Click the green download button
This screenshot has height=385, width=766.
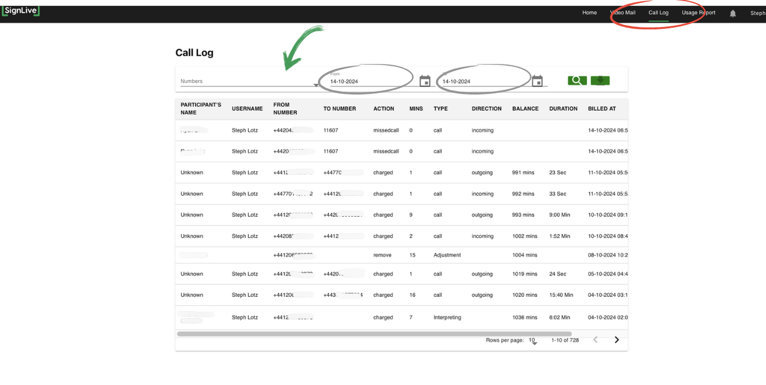coord(600,81)
